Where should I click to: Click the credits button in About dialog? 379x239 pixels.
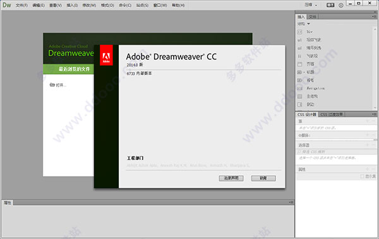click(x=263, y=178)
